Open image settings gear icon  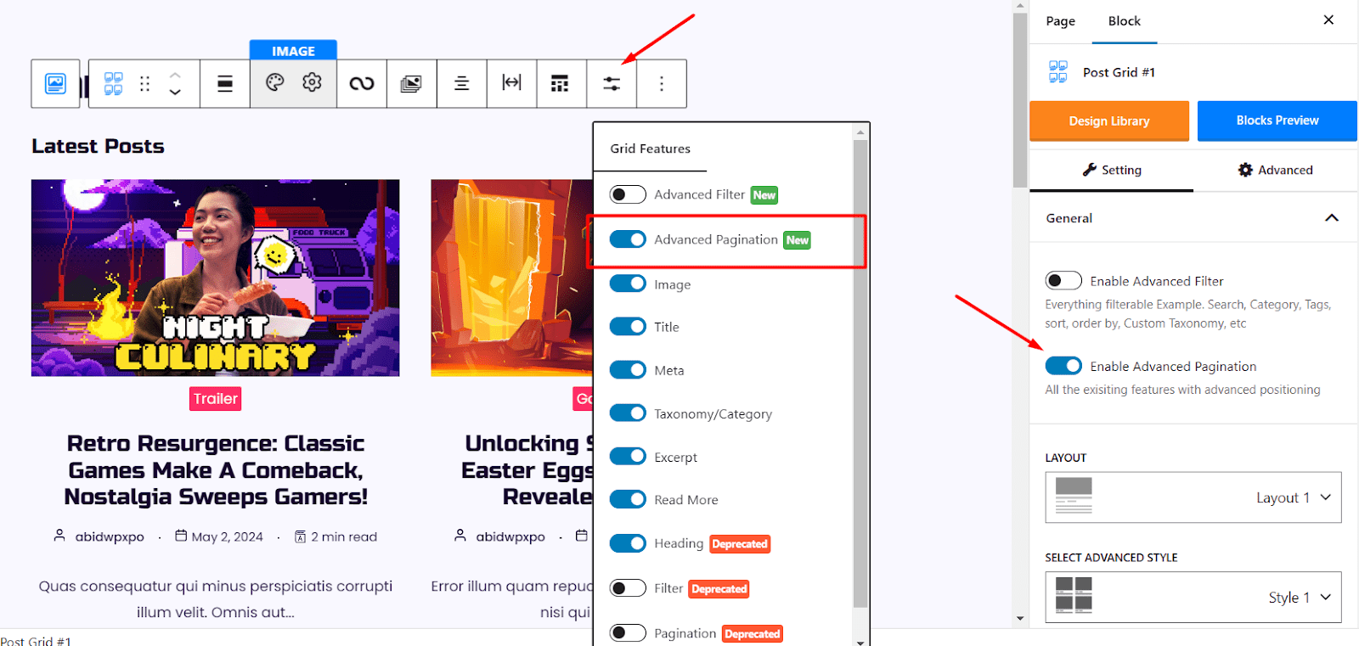coord(312,82)
